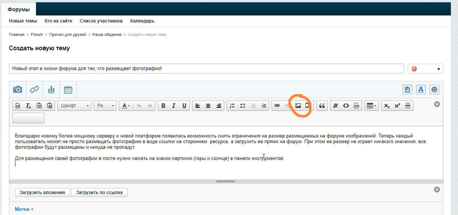Expand the insert table dropdown
458x215 pixels.
tap(372, 106)
